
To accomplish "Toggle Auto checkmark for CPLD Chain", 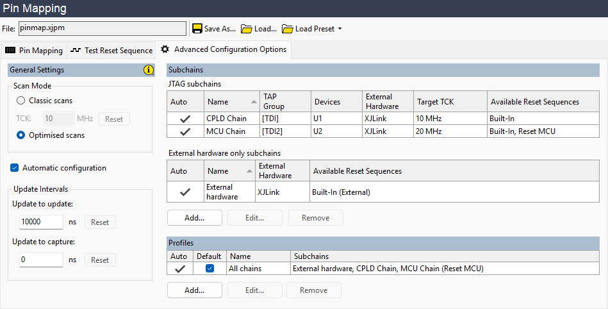I will pyautogui.click(x=185, y=119).
